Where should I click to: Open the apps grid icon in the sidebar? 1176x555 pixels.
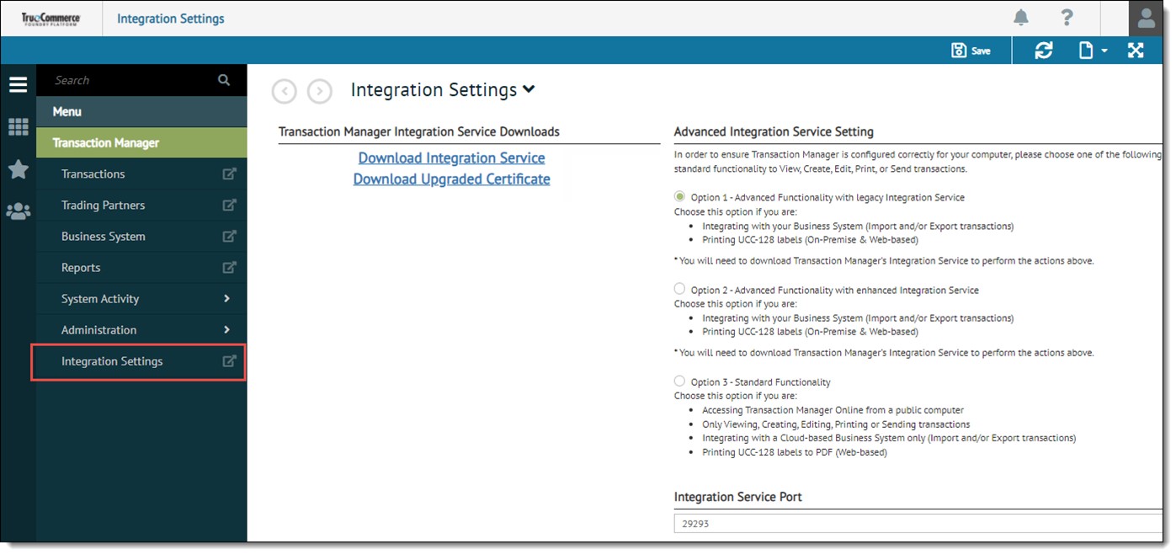[x=18, y=127]
